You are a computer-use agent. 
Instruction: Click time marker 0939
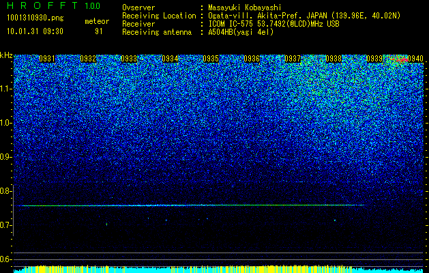click(x=374, y=59)
